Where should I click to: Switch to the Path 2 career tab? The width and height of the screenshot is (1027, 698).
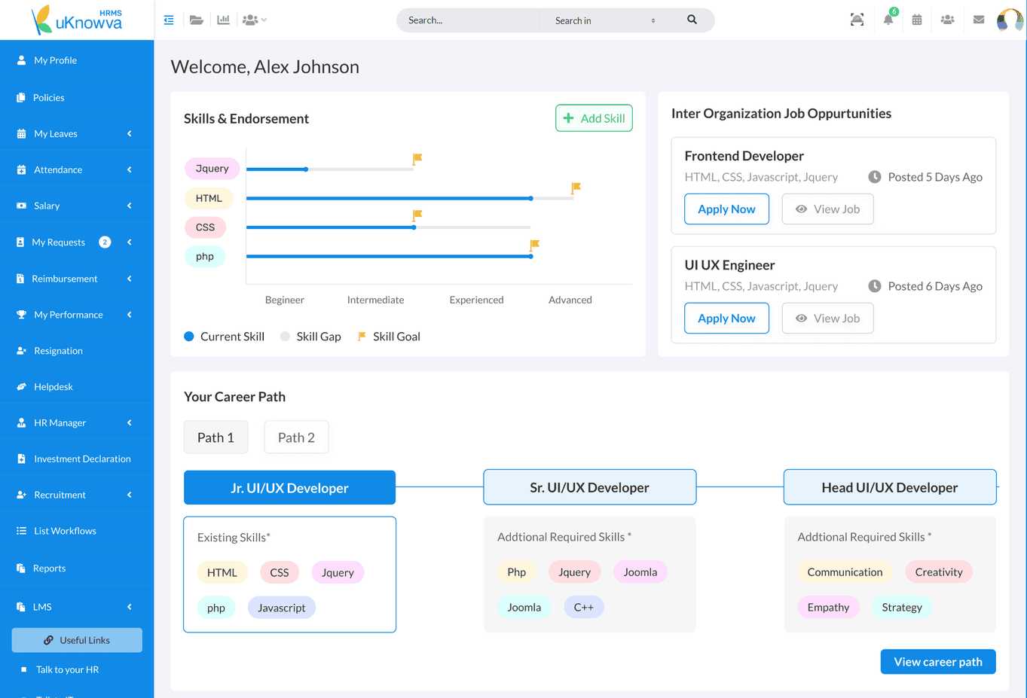pyautogui.click(x=295, y=437)
